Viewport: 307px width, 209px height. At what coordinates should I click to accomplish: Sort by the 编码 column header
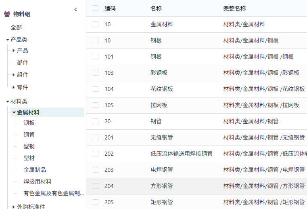tap(110, 8)
